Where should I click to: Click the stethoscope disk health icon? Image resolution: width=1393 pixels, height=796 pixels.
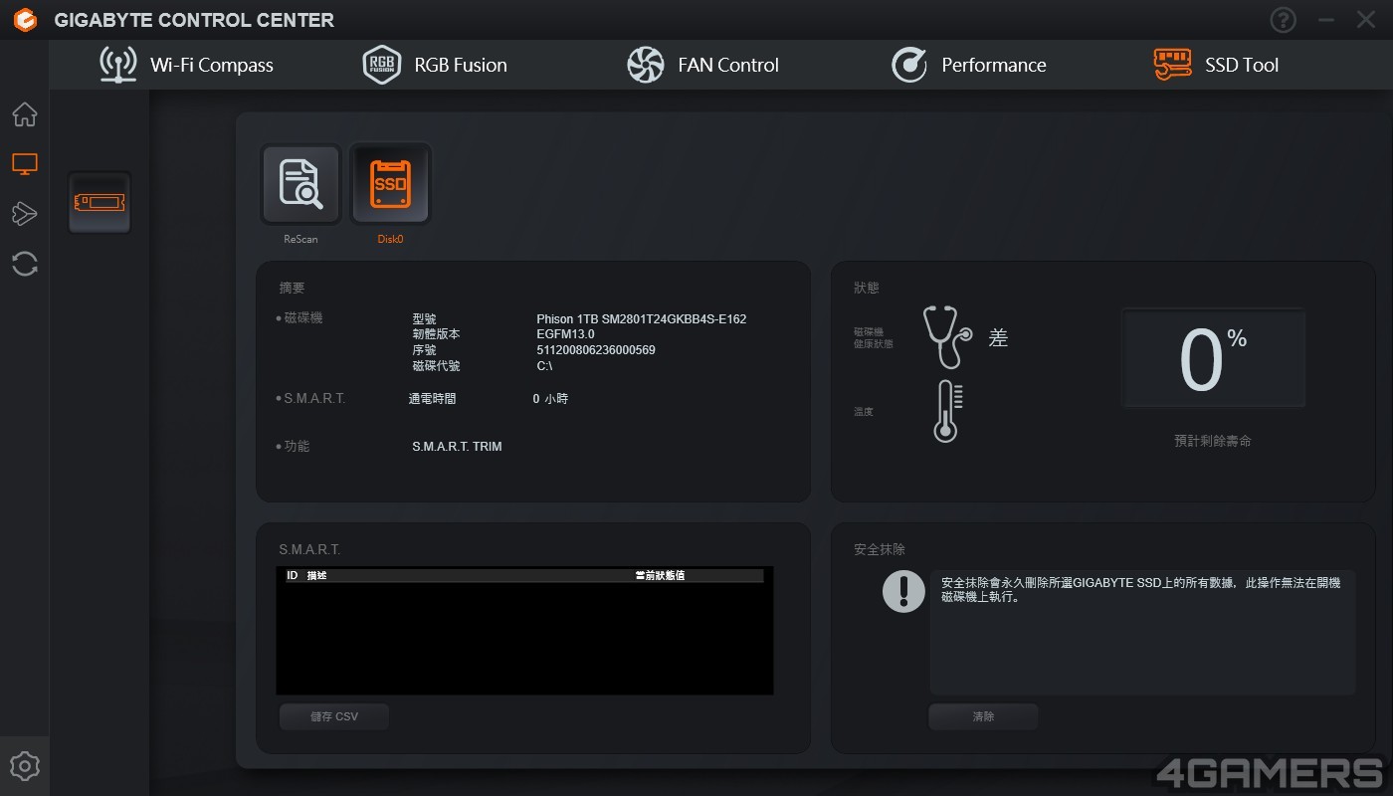(x=947, y=336)
